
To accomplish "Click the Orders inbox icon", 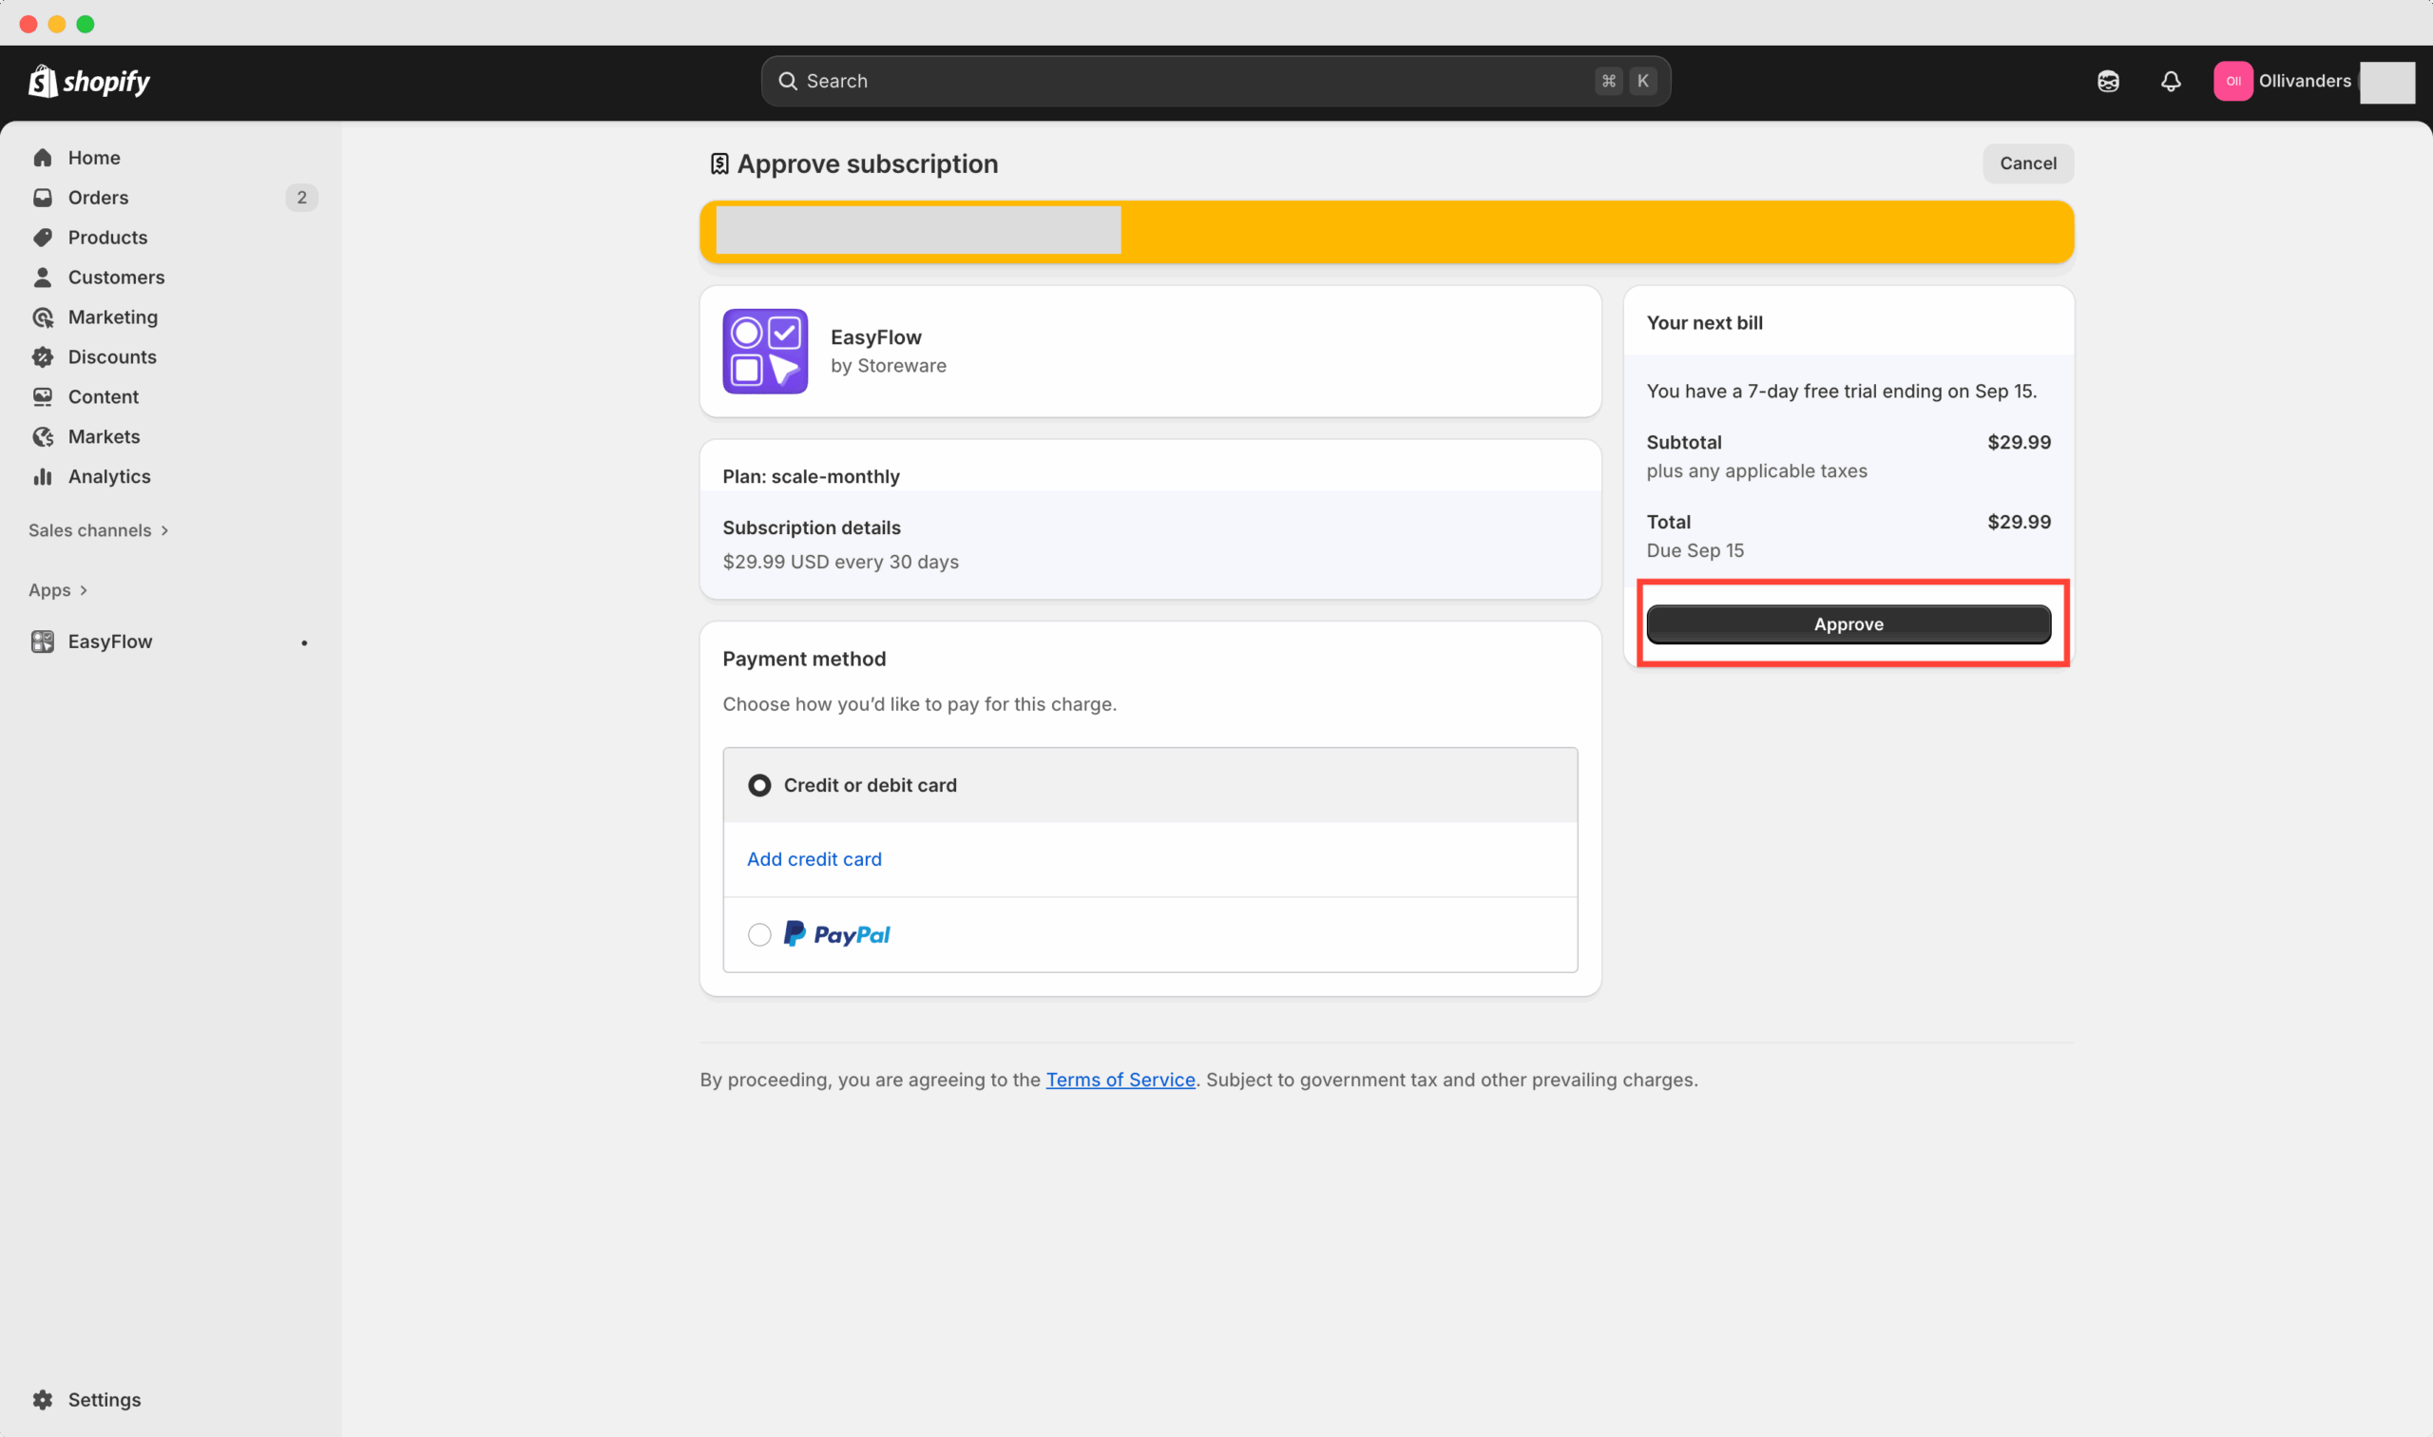I will pos(43,198).
